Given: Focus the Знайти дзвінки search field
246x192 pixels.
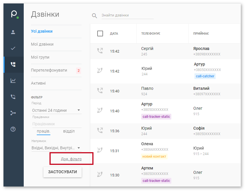Looking at the screenshot, I should click(x=127, y=15).
